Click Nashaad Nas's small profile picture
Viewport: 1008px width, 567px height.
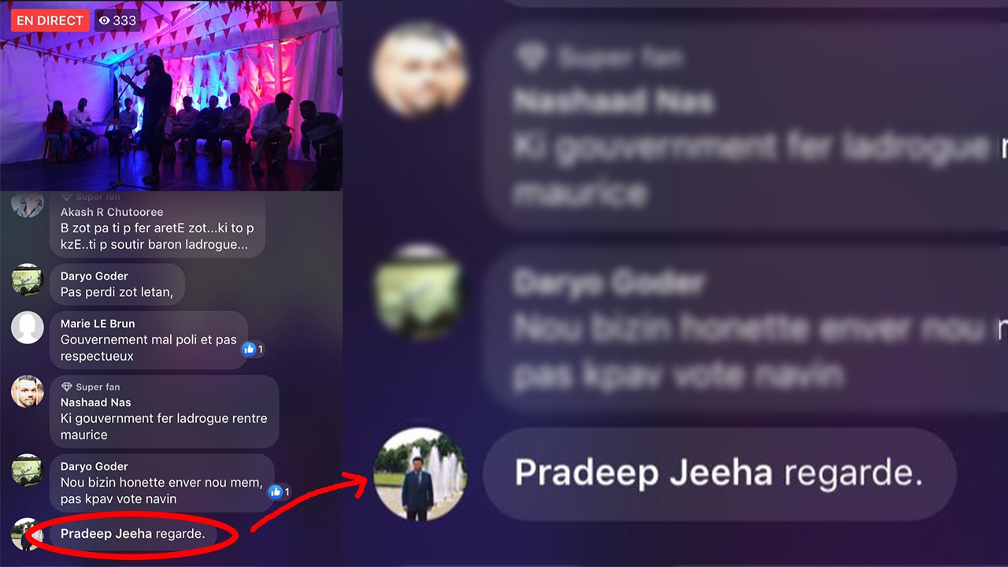click(x=27, y=391)
